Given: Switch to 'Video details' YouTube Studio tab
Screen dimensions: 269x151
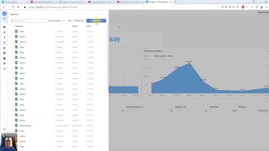Looking at the screenshot, I should [x=130, y=2].
